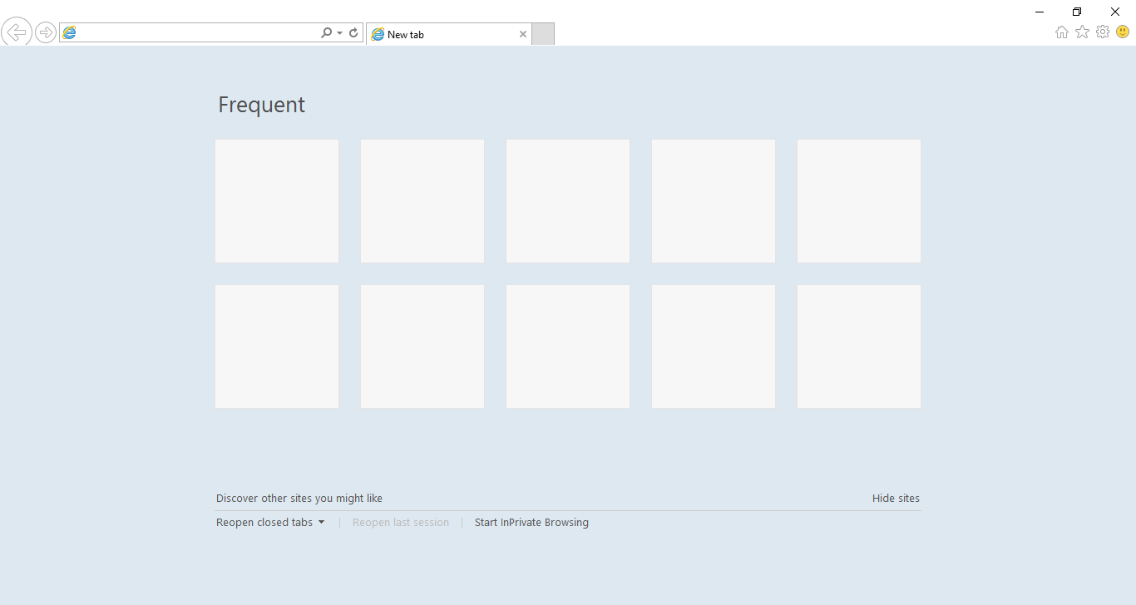The image size is (1136, 605).
Task: Open the Home page icon
Action: pos(1062,32)
